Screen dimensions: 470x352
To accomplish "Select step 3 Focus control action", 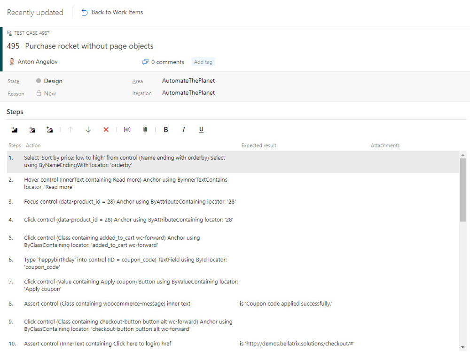I will 130,202.
